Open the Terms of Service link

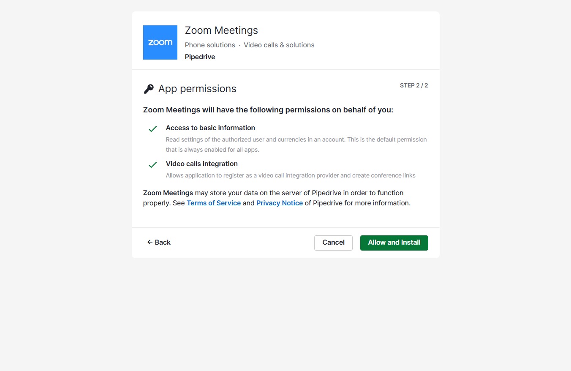(x=214, y=203)
